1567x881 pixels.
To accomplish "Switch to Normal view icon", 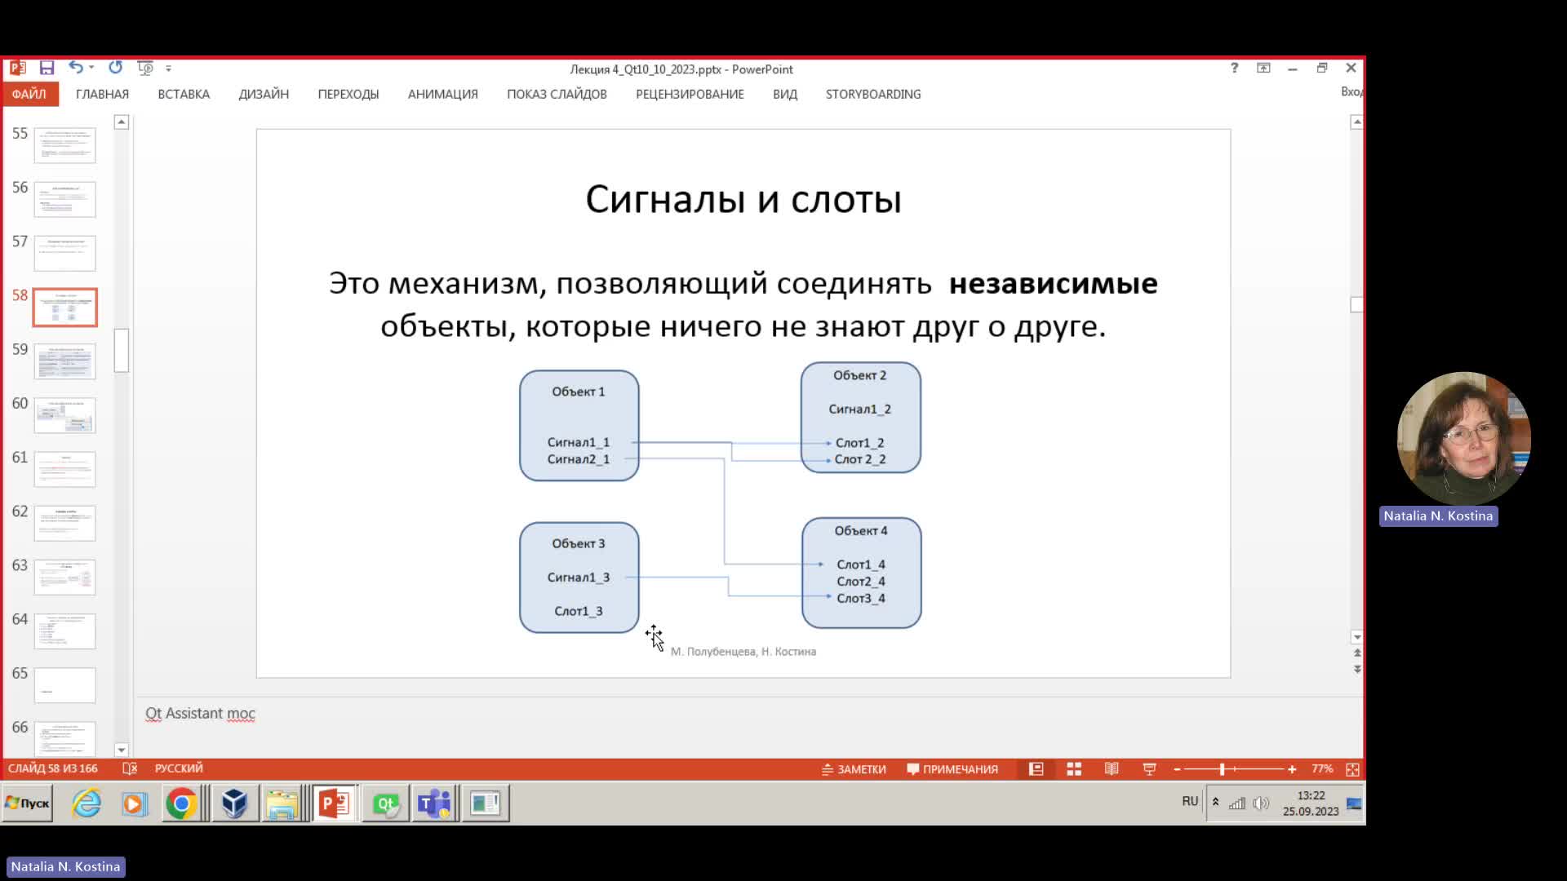I will tap(1037, 769).
